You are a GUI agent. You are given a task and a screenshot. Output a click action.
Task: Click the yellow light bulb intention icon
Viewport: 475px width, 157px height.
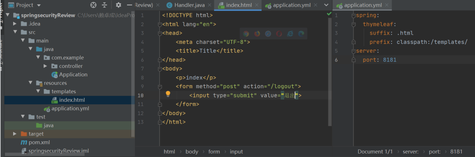click(x=168, y=94)
